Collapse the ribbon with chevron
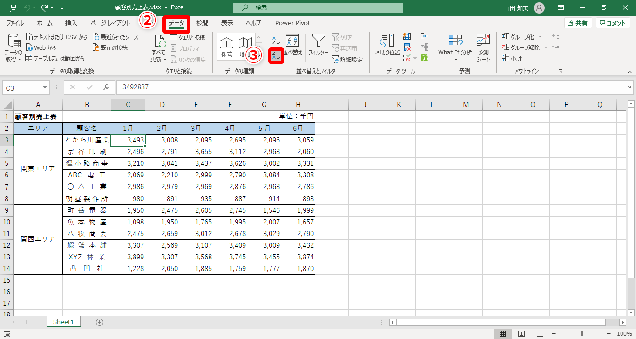 click(x=629, y=72)
